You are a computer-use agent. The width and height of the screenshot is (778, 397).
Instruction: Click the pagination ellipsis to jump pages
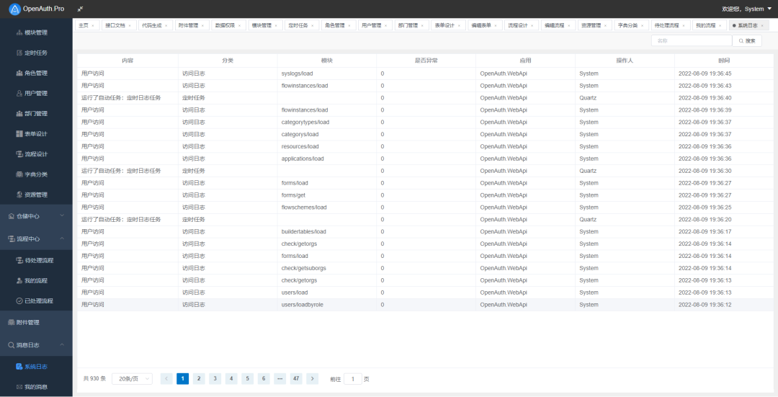point(280,379)
